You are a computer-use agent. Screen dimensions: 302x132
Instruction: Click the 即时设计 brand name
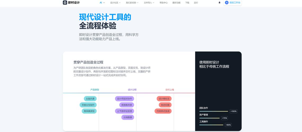tap(74, 3)
